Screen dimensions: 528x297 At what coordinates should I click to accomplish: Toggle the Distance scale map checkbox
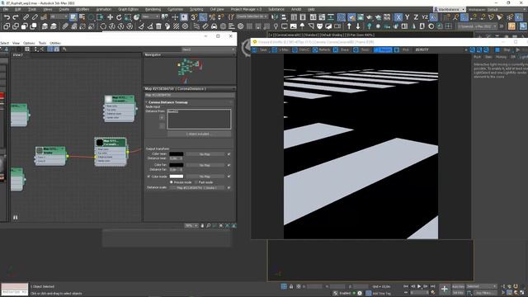click(229, 187)
